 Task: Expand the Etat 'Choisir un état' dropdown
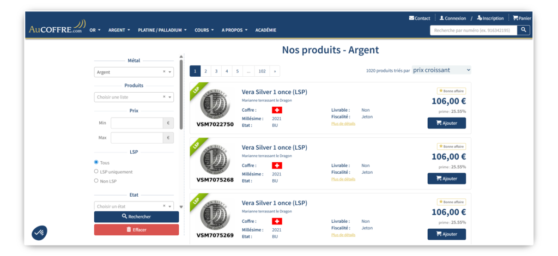click(x=134, y=206)
